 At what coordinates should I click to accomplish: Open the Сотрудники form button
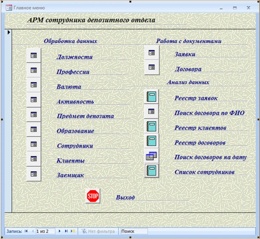pos(34,144)
